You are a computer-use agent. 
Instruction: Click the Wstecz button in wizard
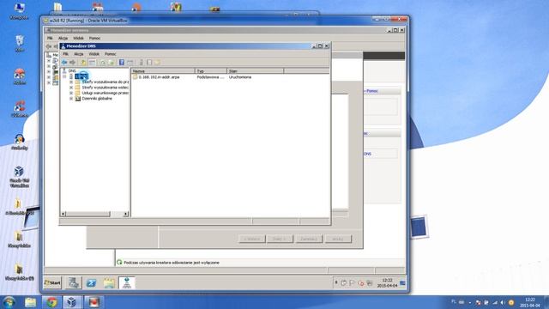click(x=252, y=239)
